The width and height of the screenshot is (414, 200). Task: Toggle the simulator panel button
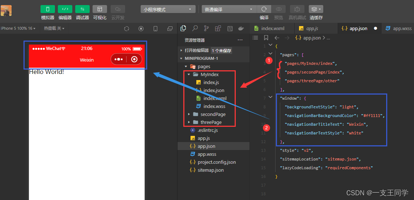(47, 9)
